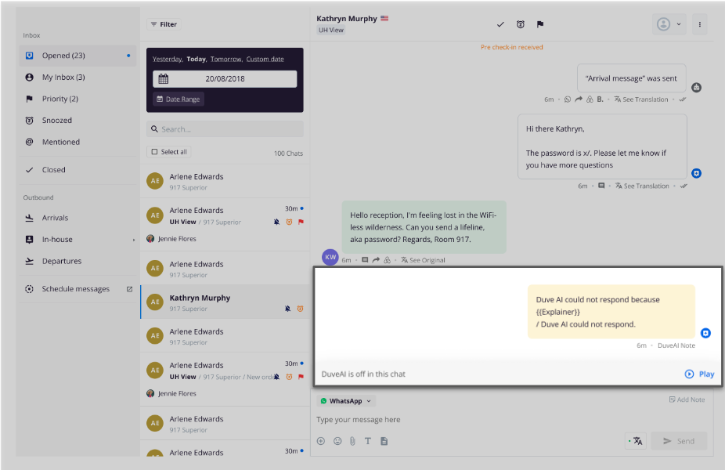The height and width of the screenshot is (470, 725).
Task: Click the UH View tag under Kathryn Murphy
Action: click(331, 30)
